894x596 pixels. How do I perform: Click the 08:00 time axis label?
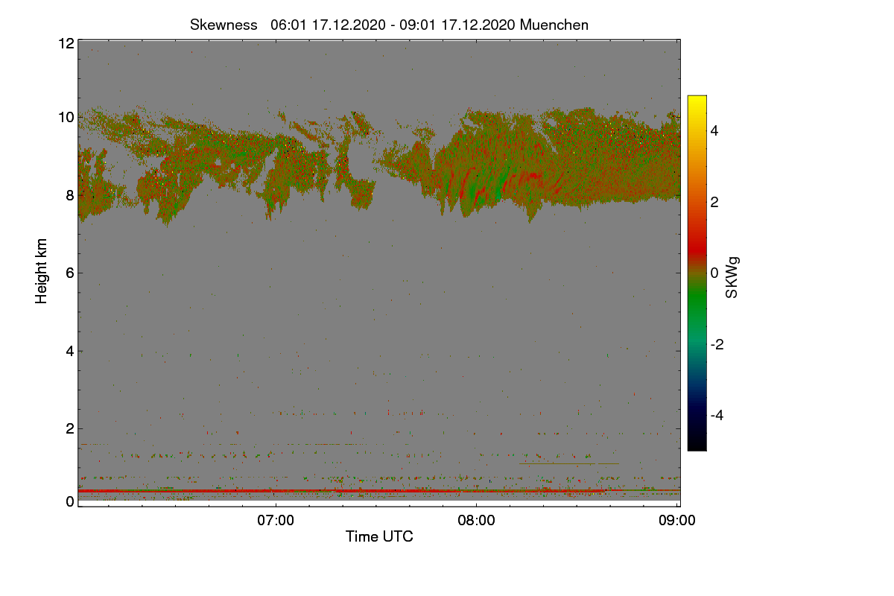pos(477,521)
